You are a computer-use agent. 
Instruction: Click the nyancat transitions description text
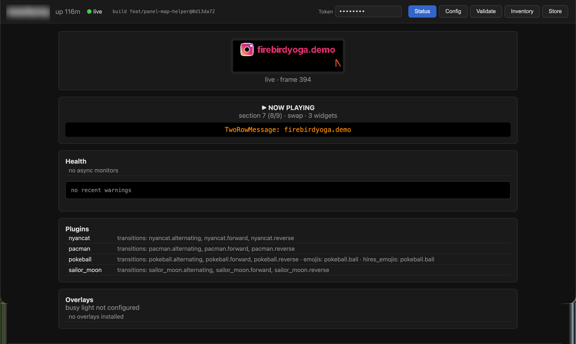click(206, 238)
